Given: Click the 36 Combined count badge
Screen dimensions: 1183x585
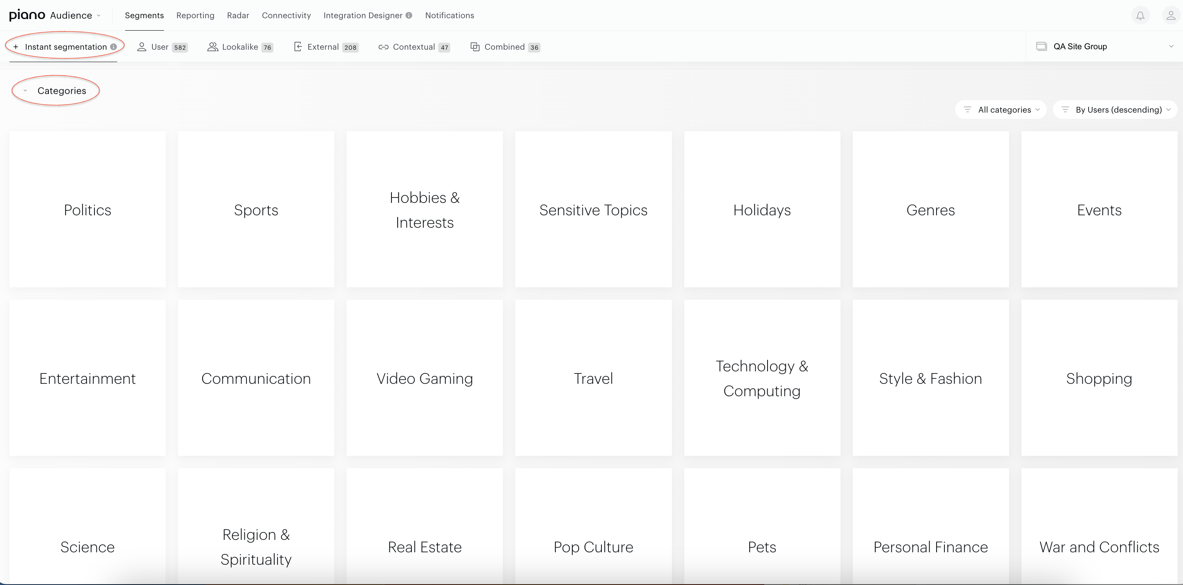Looking at the screenshot, I should 534,47.
